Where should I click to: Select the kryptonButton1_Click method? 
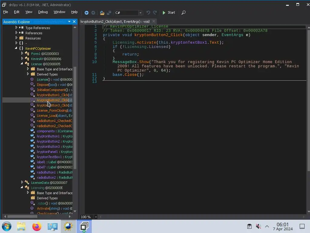click(54, 95)
